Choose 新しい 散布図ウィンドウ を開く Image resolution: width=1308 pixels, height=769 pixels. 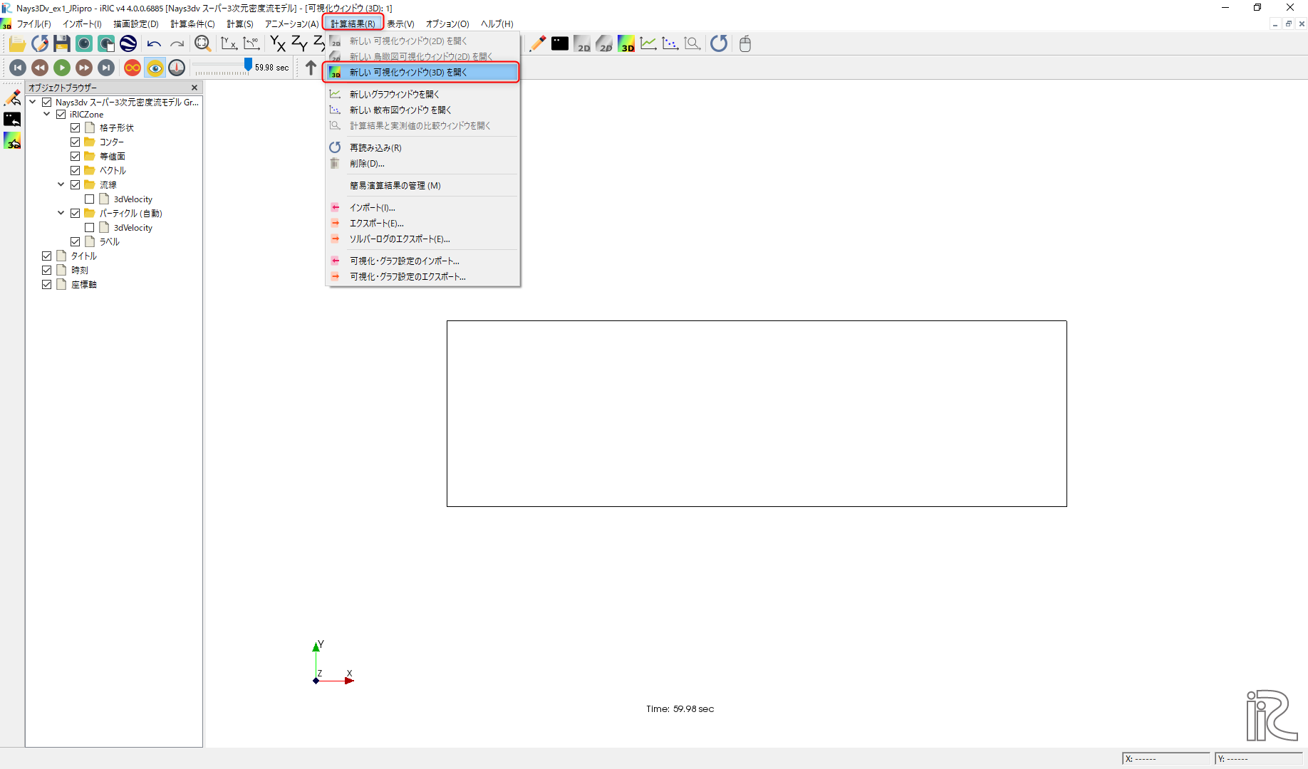[x=422, y=110]
